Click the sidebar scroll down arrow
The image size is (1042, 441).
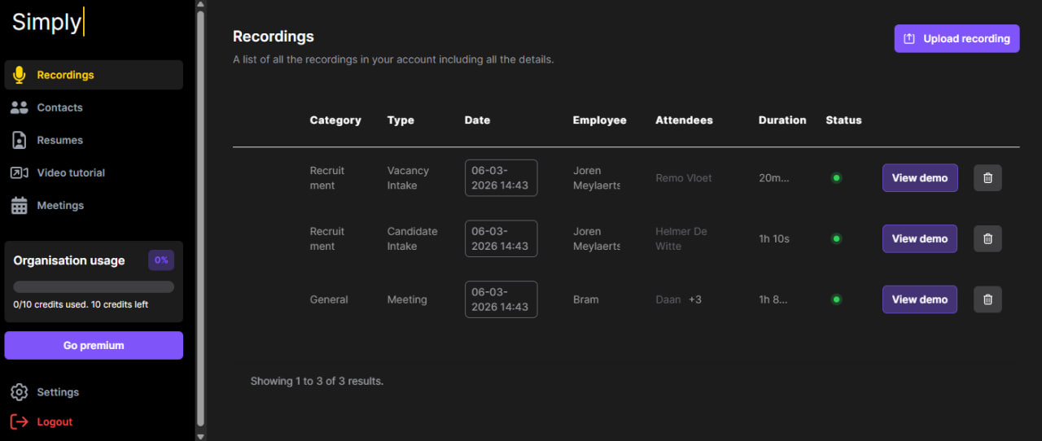click(x=201, y=435)
